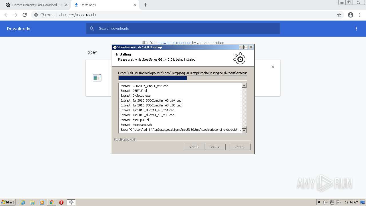The image size is (366, 206).
Task: Click the SteelSeries logo in installer header
Action: click(x=240, y=58)
